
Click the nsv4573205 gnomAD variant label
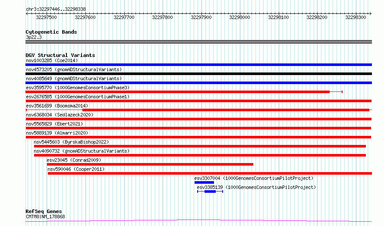[x=74, y=69]
